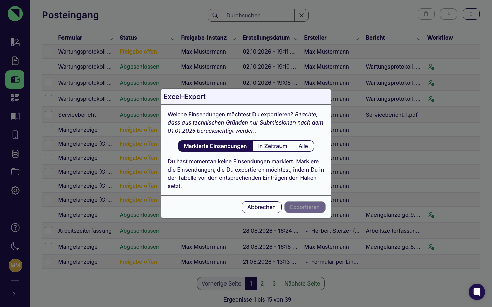Viewport: 492px width, 307px height.
Task: Open the settings gear icon
Action: [15, 190]
